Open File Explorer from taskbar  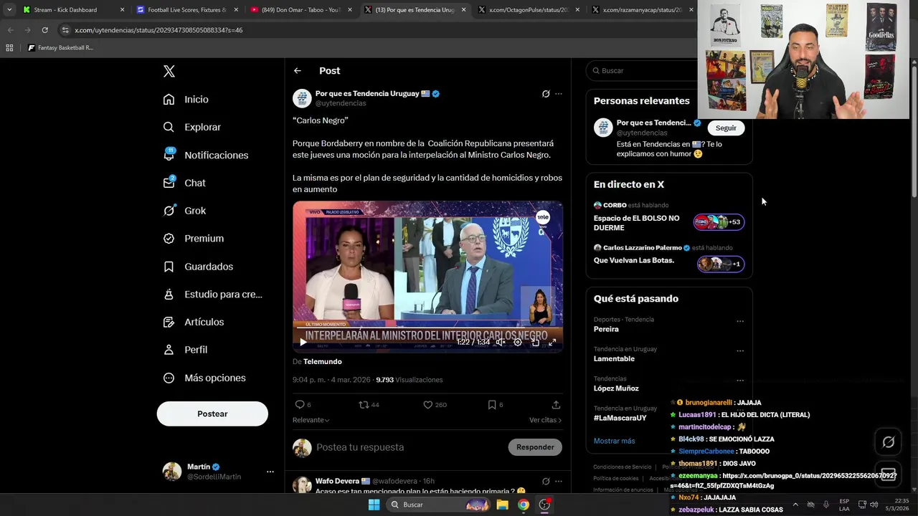tap(503, 505)
